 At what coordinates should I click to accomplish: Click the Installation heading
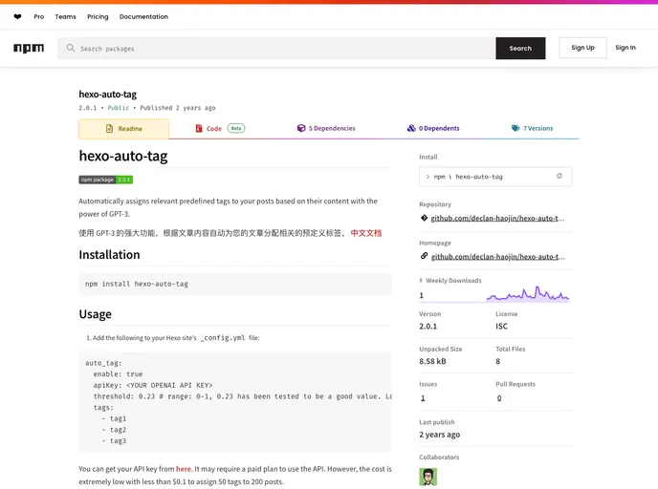pyautogui.click(x=109, y=255)
